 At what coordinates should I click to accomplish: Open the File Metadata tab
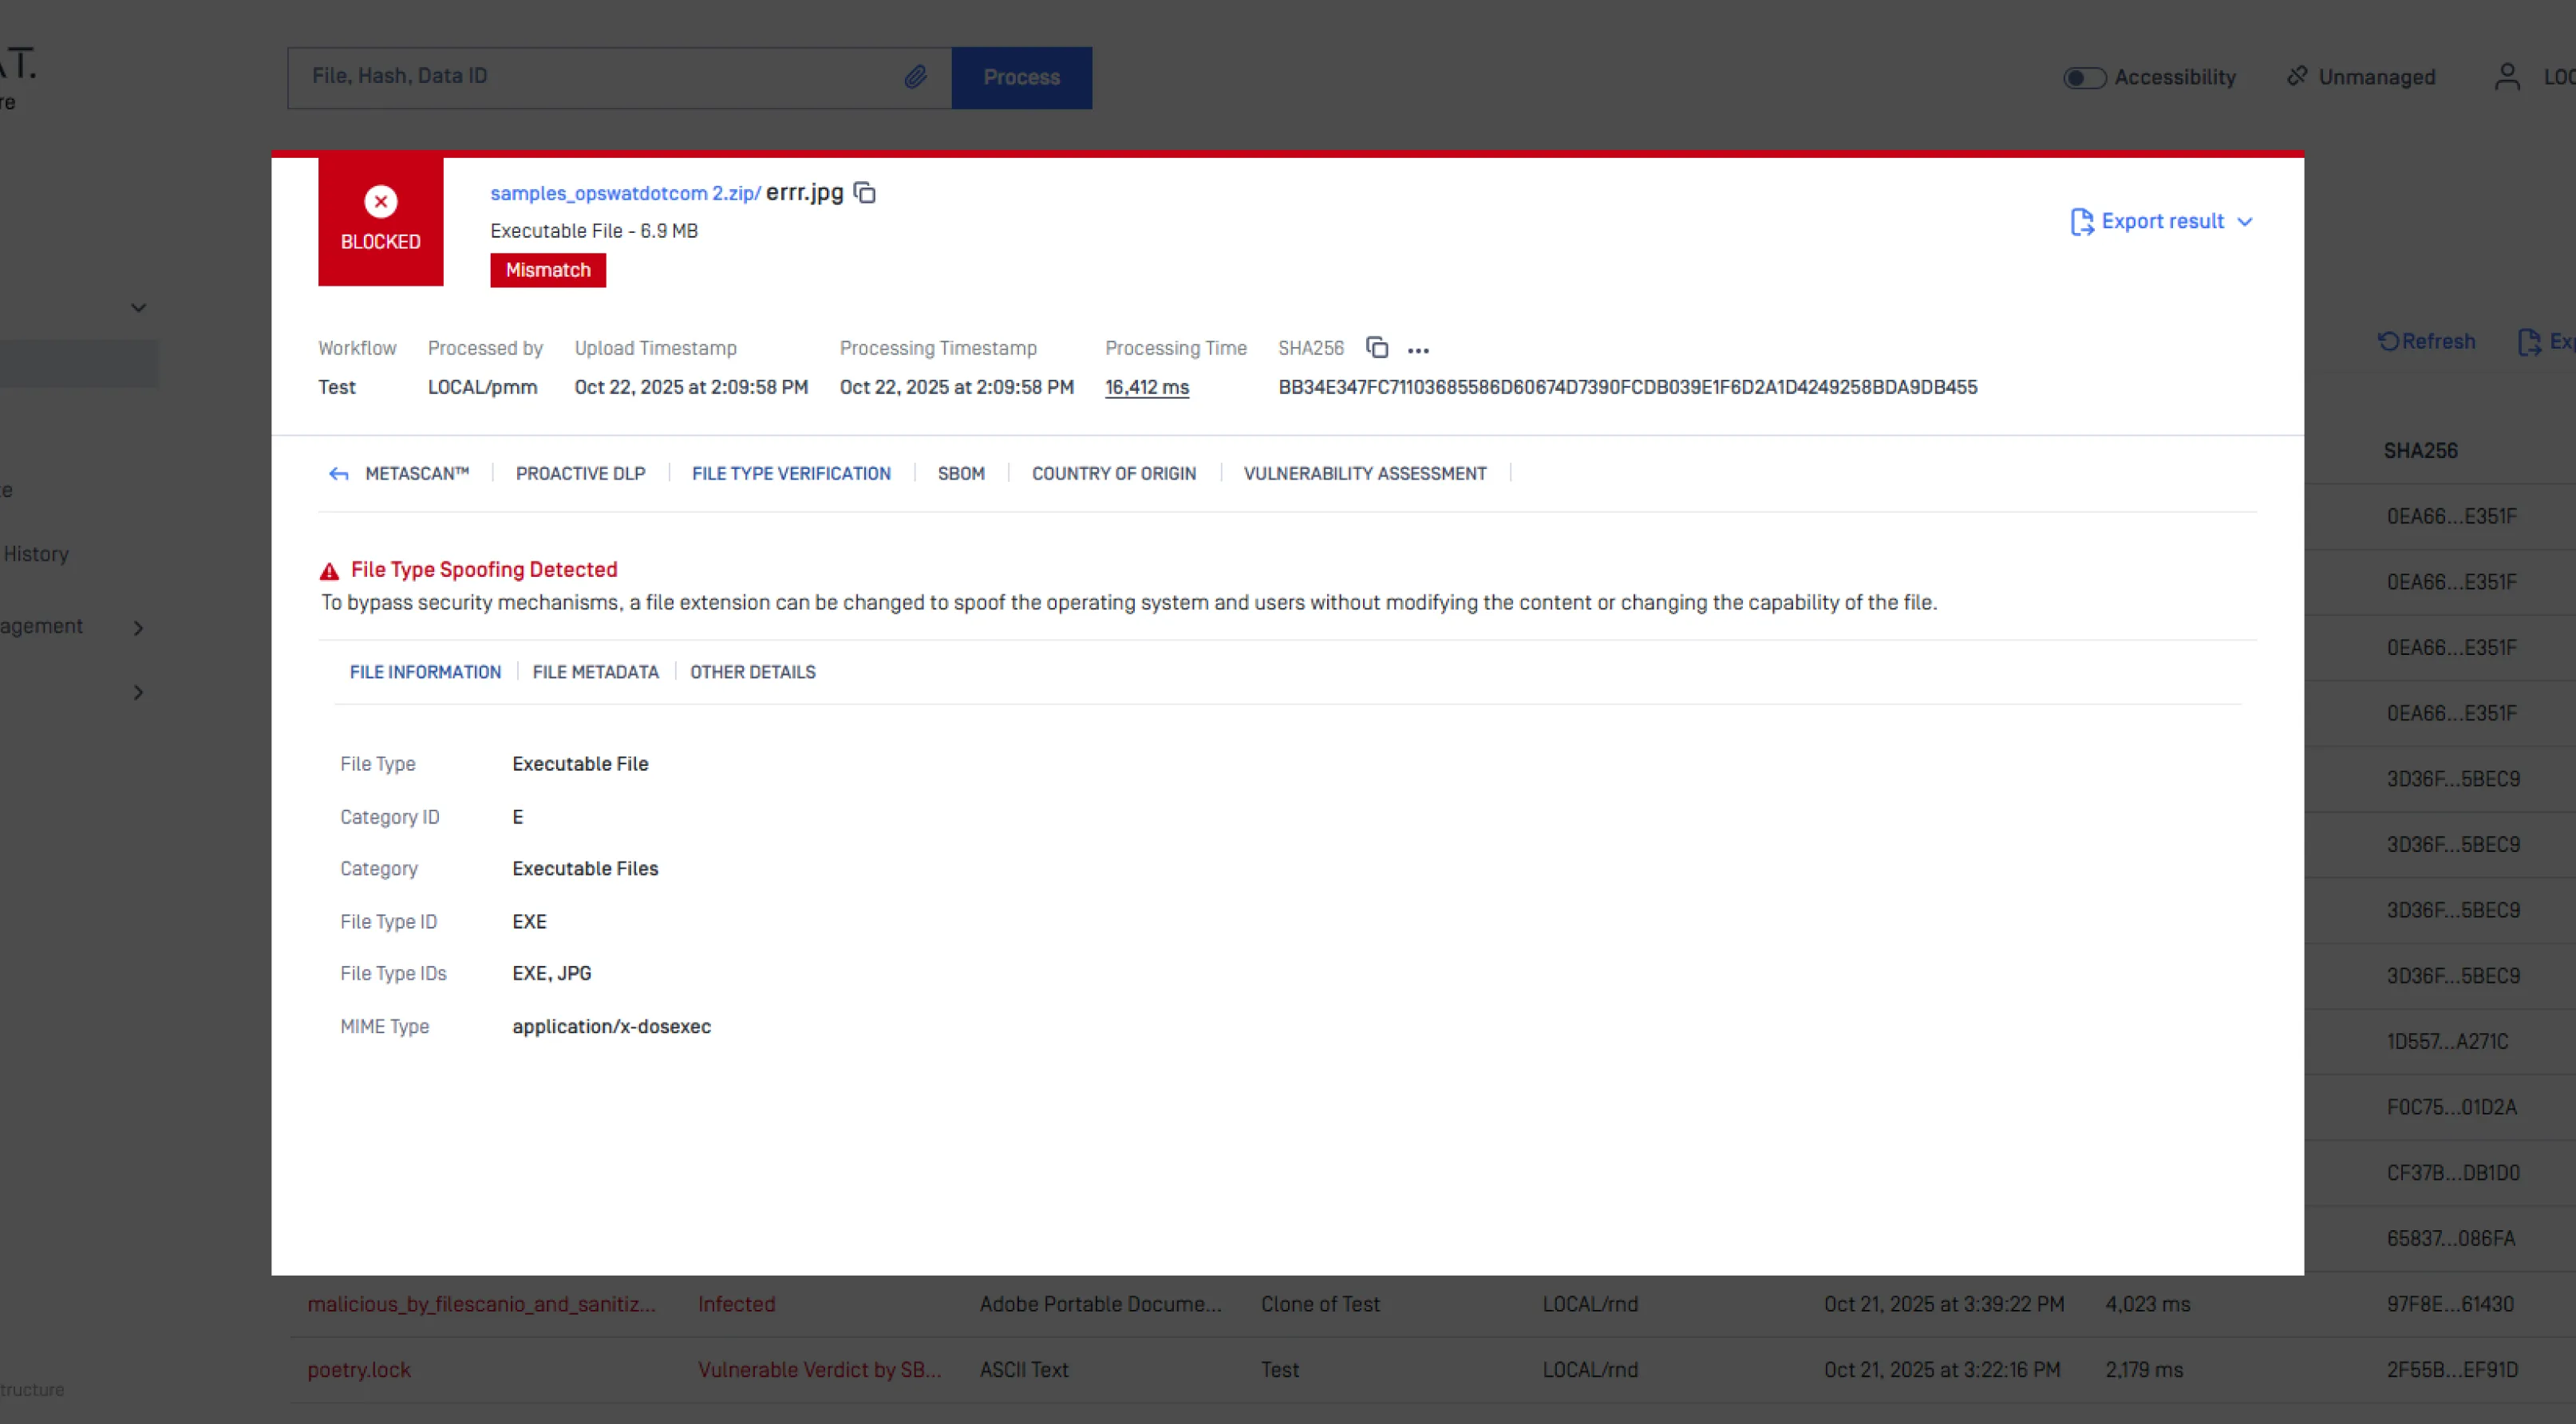click(595, 672)
